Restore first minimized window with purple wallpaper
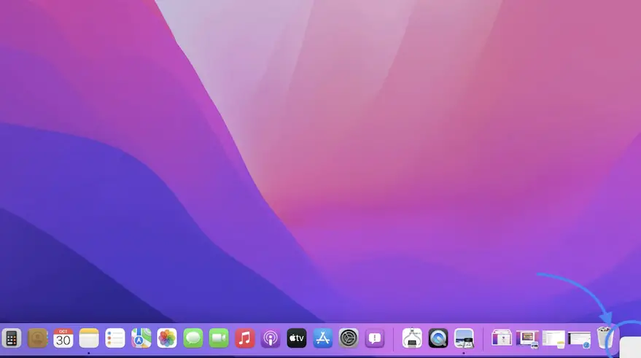Image resolution: width=641 pixels, height=358 pixels. [x=502, y=338]
